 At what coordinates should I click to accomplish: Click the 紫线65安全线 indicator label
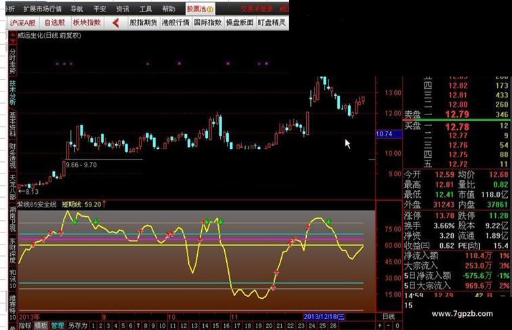[37, 205]
